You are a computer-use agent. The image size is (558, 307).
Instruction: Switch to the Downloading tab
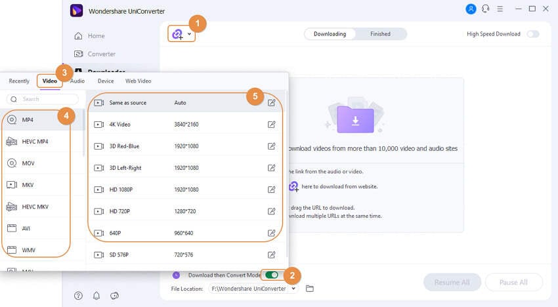click(330, 34)
